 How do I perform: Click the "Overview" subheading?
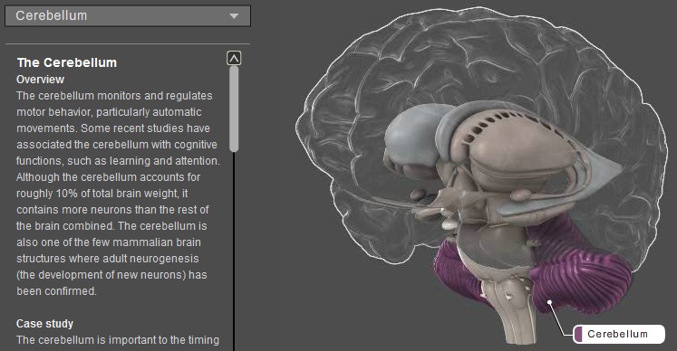[40, 80]
